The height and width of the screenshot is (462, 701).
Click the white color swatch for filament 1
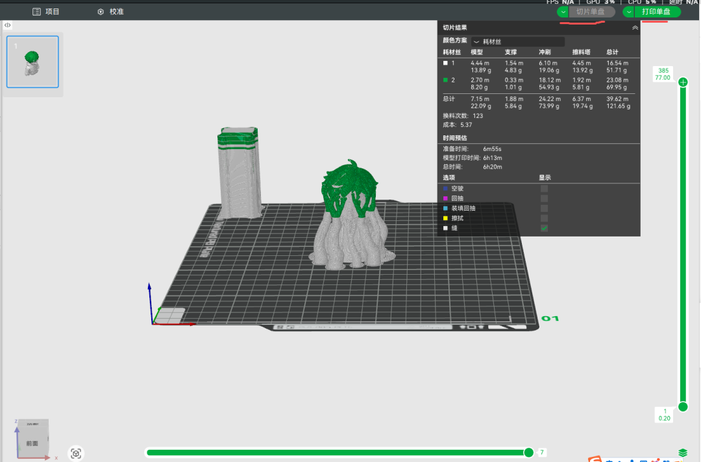click(445, 63)
